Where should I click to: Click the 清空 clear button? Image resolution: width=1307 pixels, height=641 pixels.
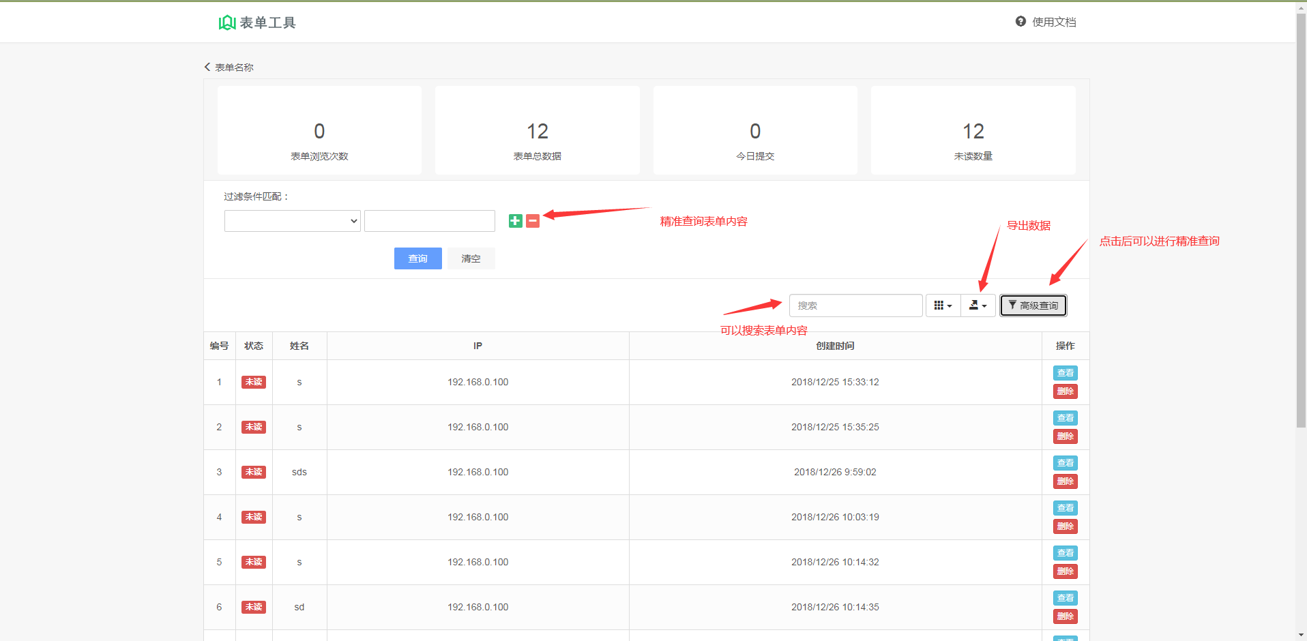[x=471, y=258]
